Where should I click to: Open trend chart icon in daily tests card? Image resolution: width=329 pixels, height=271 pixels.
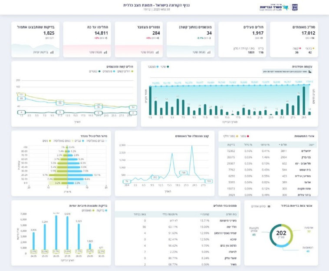click(51, 52)
